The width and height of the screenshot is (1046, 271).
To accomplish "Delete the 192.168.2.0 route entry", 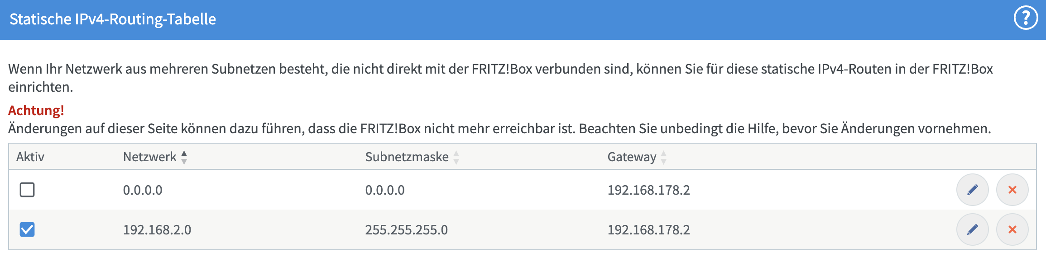I will [x=1012, y=229].
